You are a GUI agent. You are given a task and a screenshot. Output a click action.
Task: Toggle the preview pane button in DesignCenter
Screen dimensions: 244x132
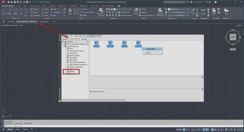coord(93,36)
